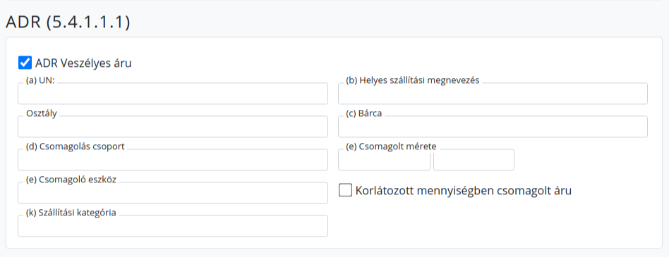Click the (e) Csomagolt mérete caption

coord(391,146)
